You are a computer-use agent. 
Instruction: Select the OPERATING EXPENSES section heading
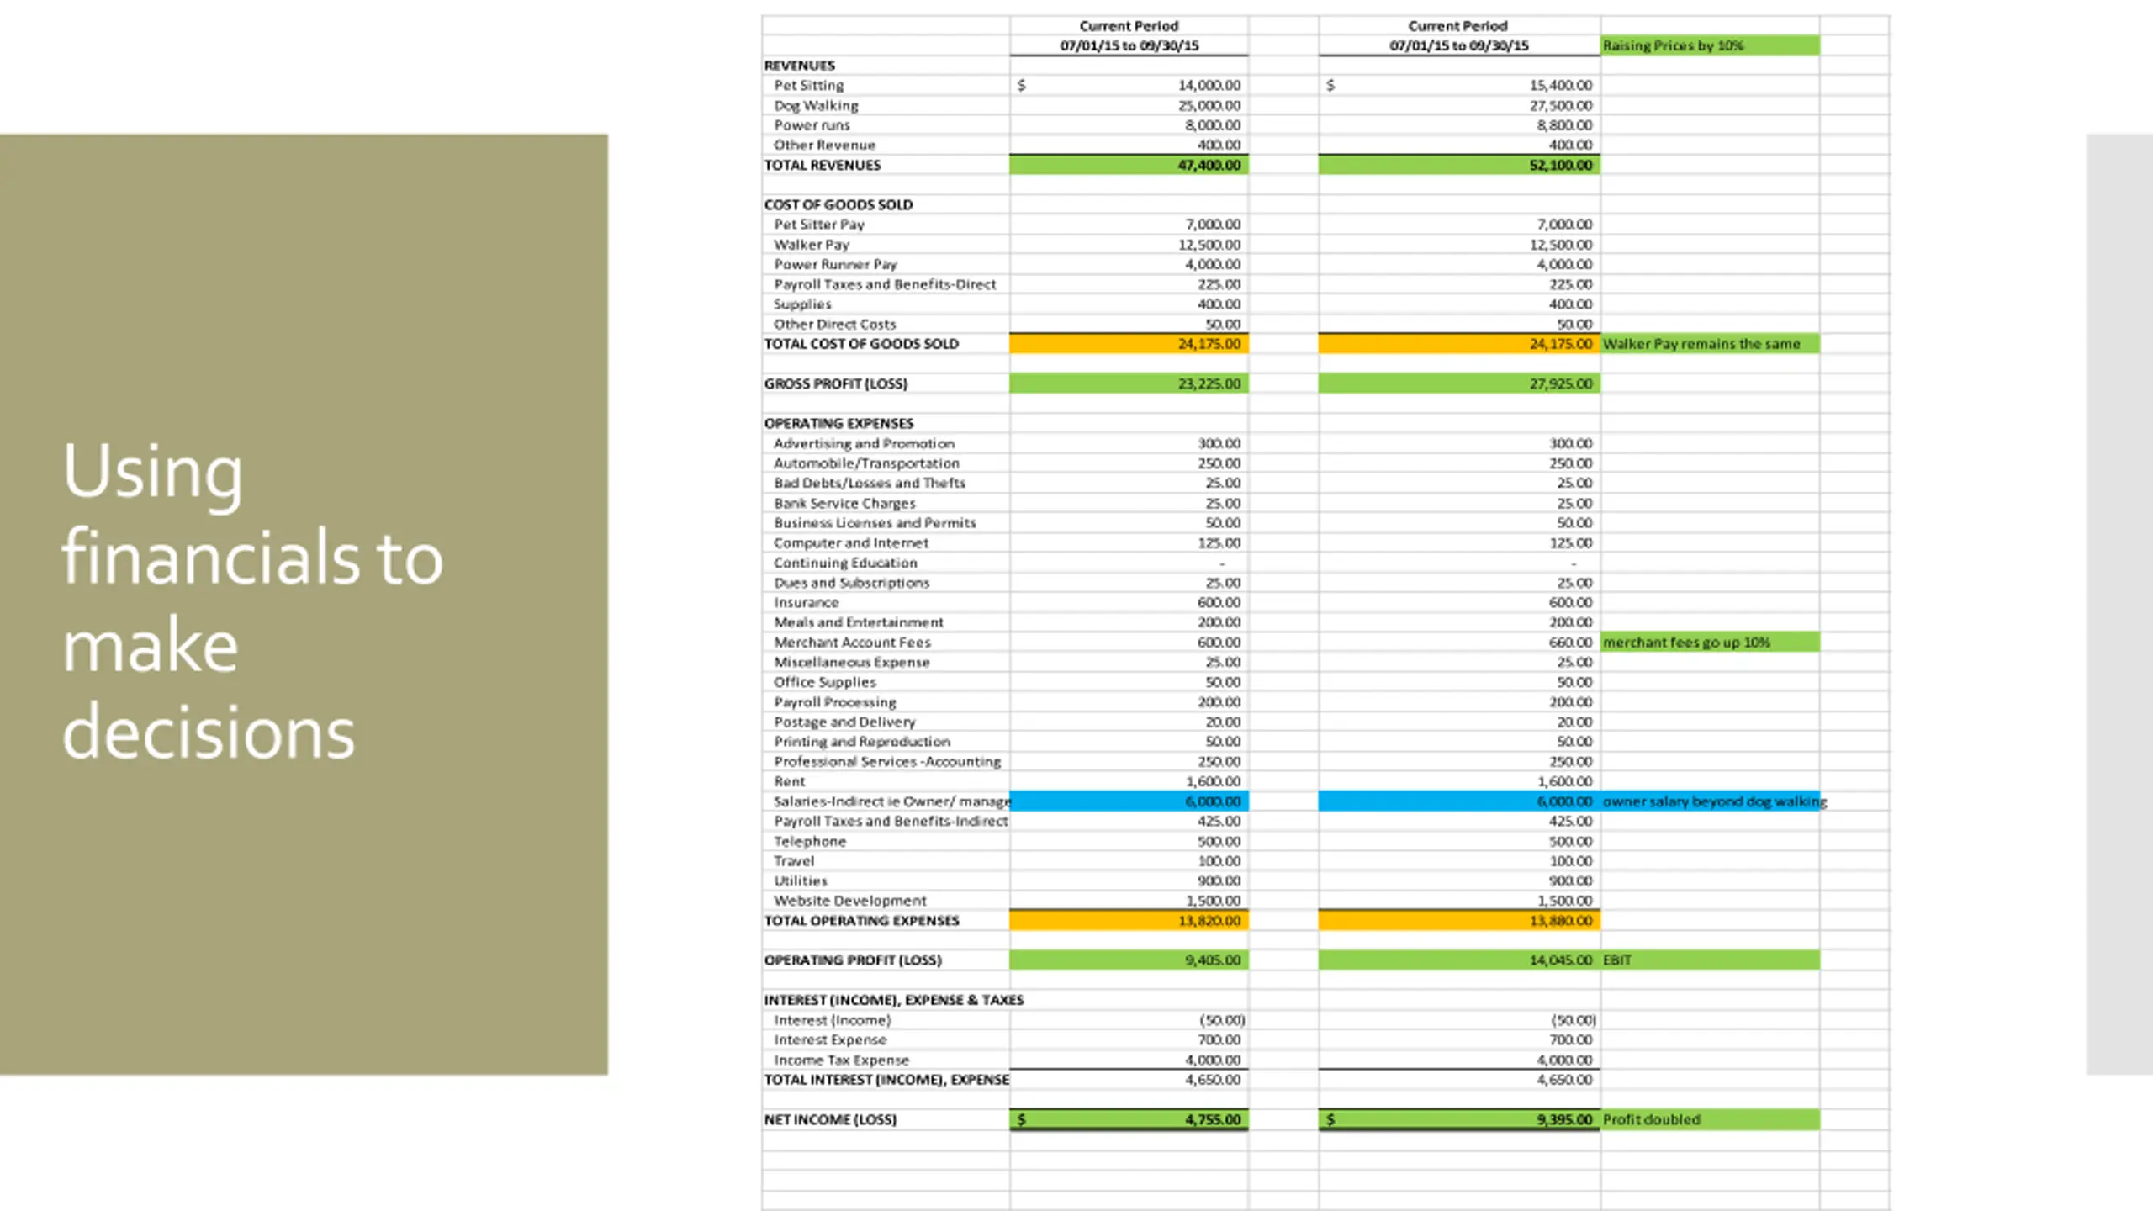pos(838,423)
